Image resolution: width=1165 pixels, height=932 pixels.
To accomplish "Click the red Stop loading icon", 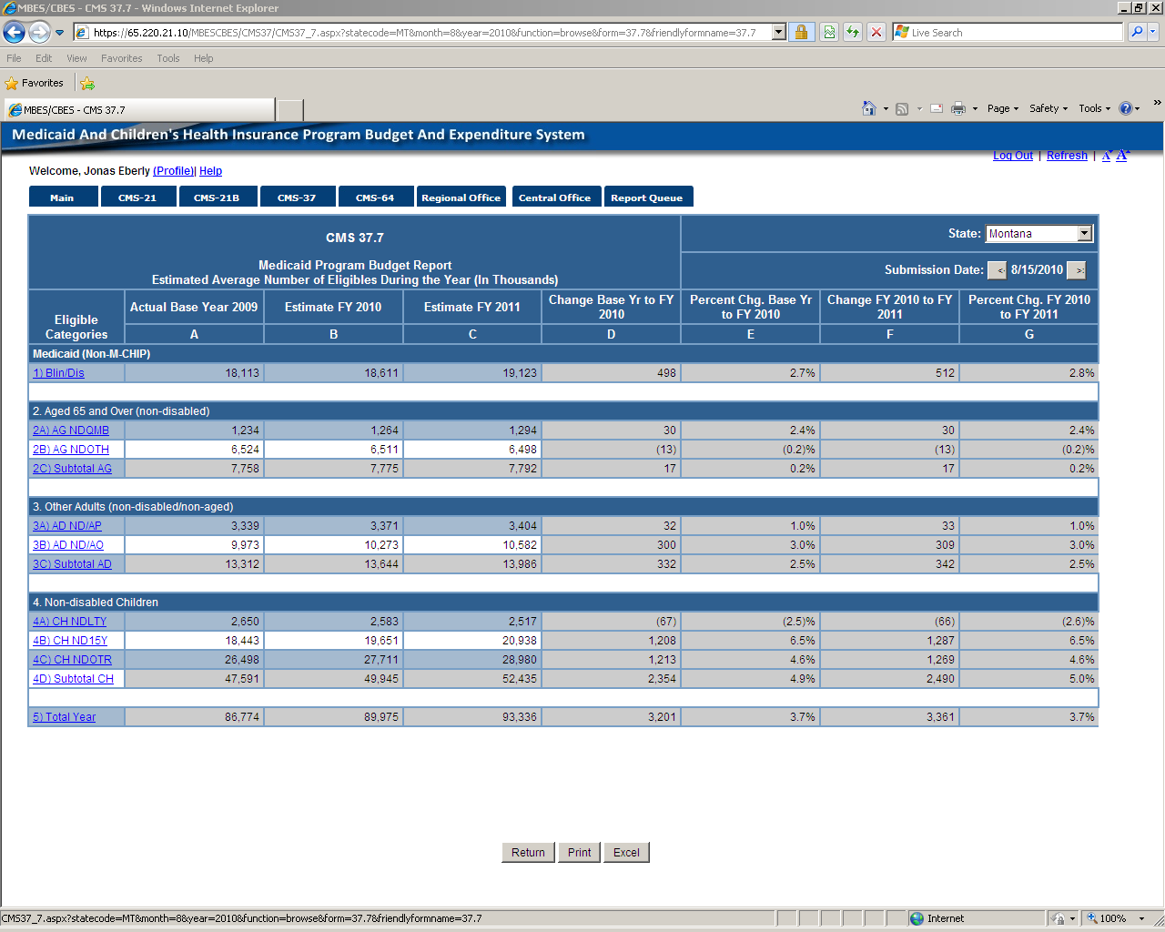I will pyautogui.click(x=876, y=33).
